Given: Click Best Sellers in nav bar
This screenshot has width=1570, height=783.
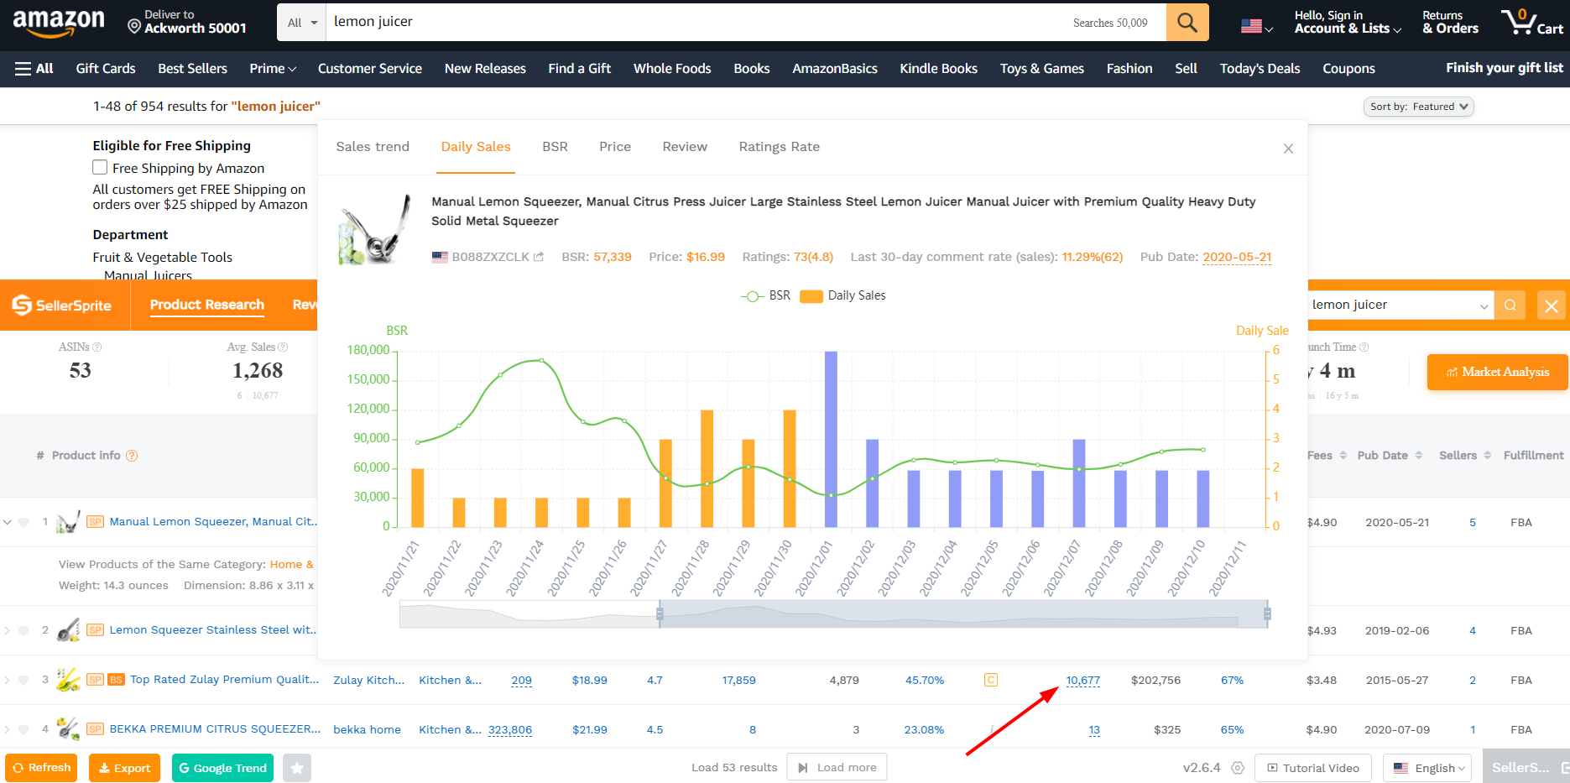Looking at the screenshot, I should (x=192, y=69).
